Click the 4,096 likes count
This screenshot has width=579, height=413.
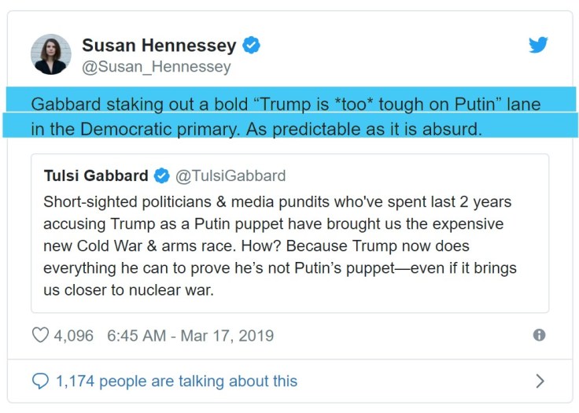click(x=73, y=335)
